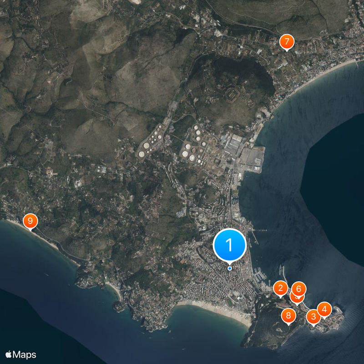Viewport: 364px width, 364px height.
Task: Select the large blue pin numbered 1
Action: (229, 245)
